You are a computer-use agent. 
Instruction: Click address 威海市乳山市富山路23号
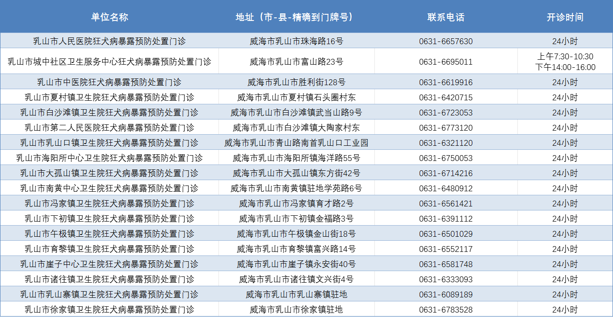coord(296,62)
